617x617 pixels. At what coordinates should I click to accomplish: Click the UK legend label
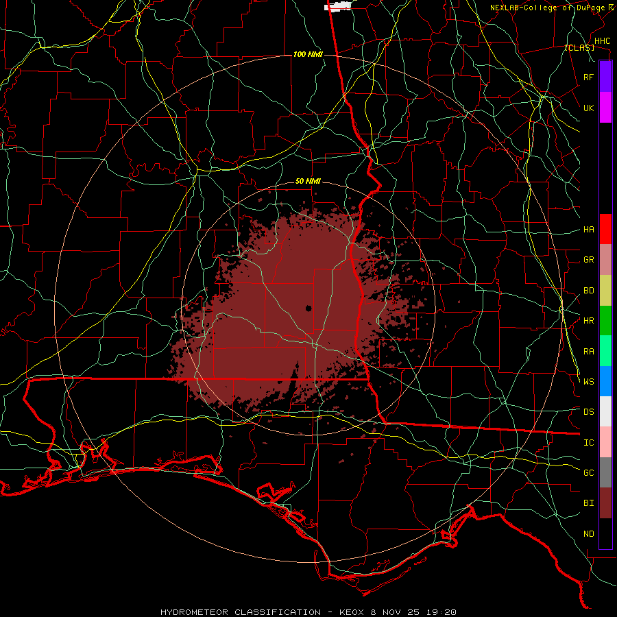point(588,108)
